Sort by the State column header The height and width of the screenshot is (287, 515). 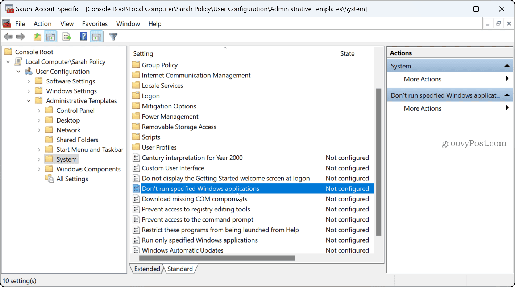pos(347,53)
